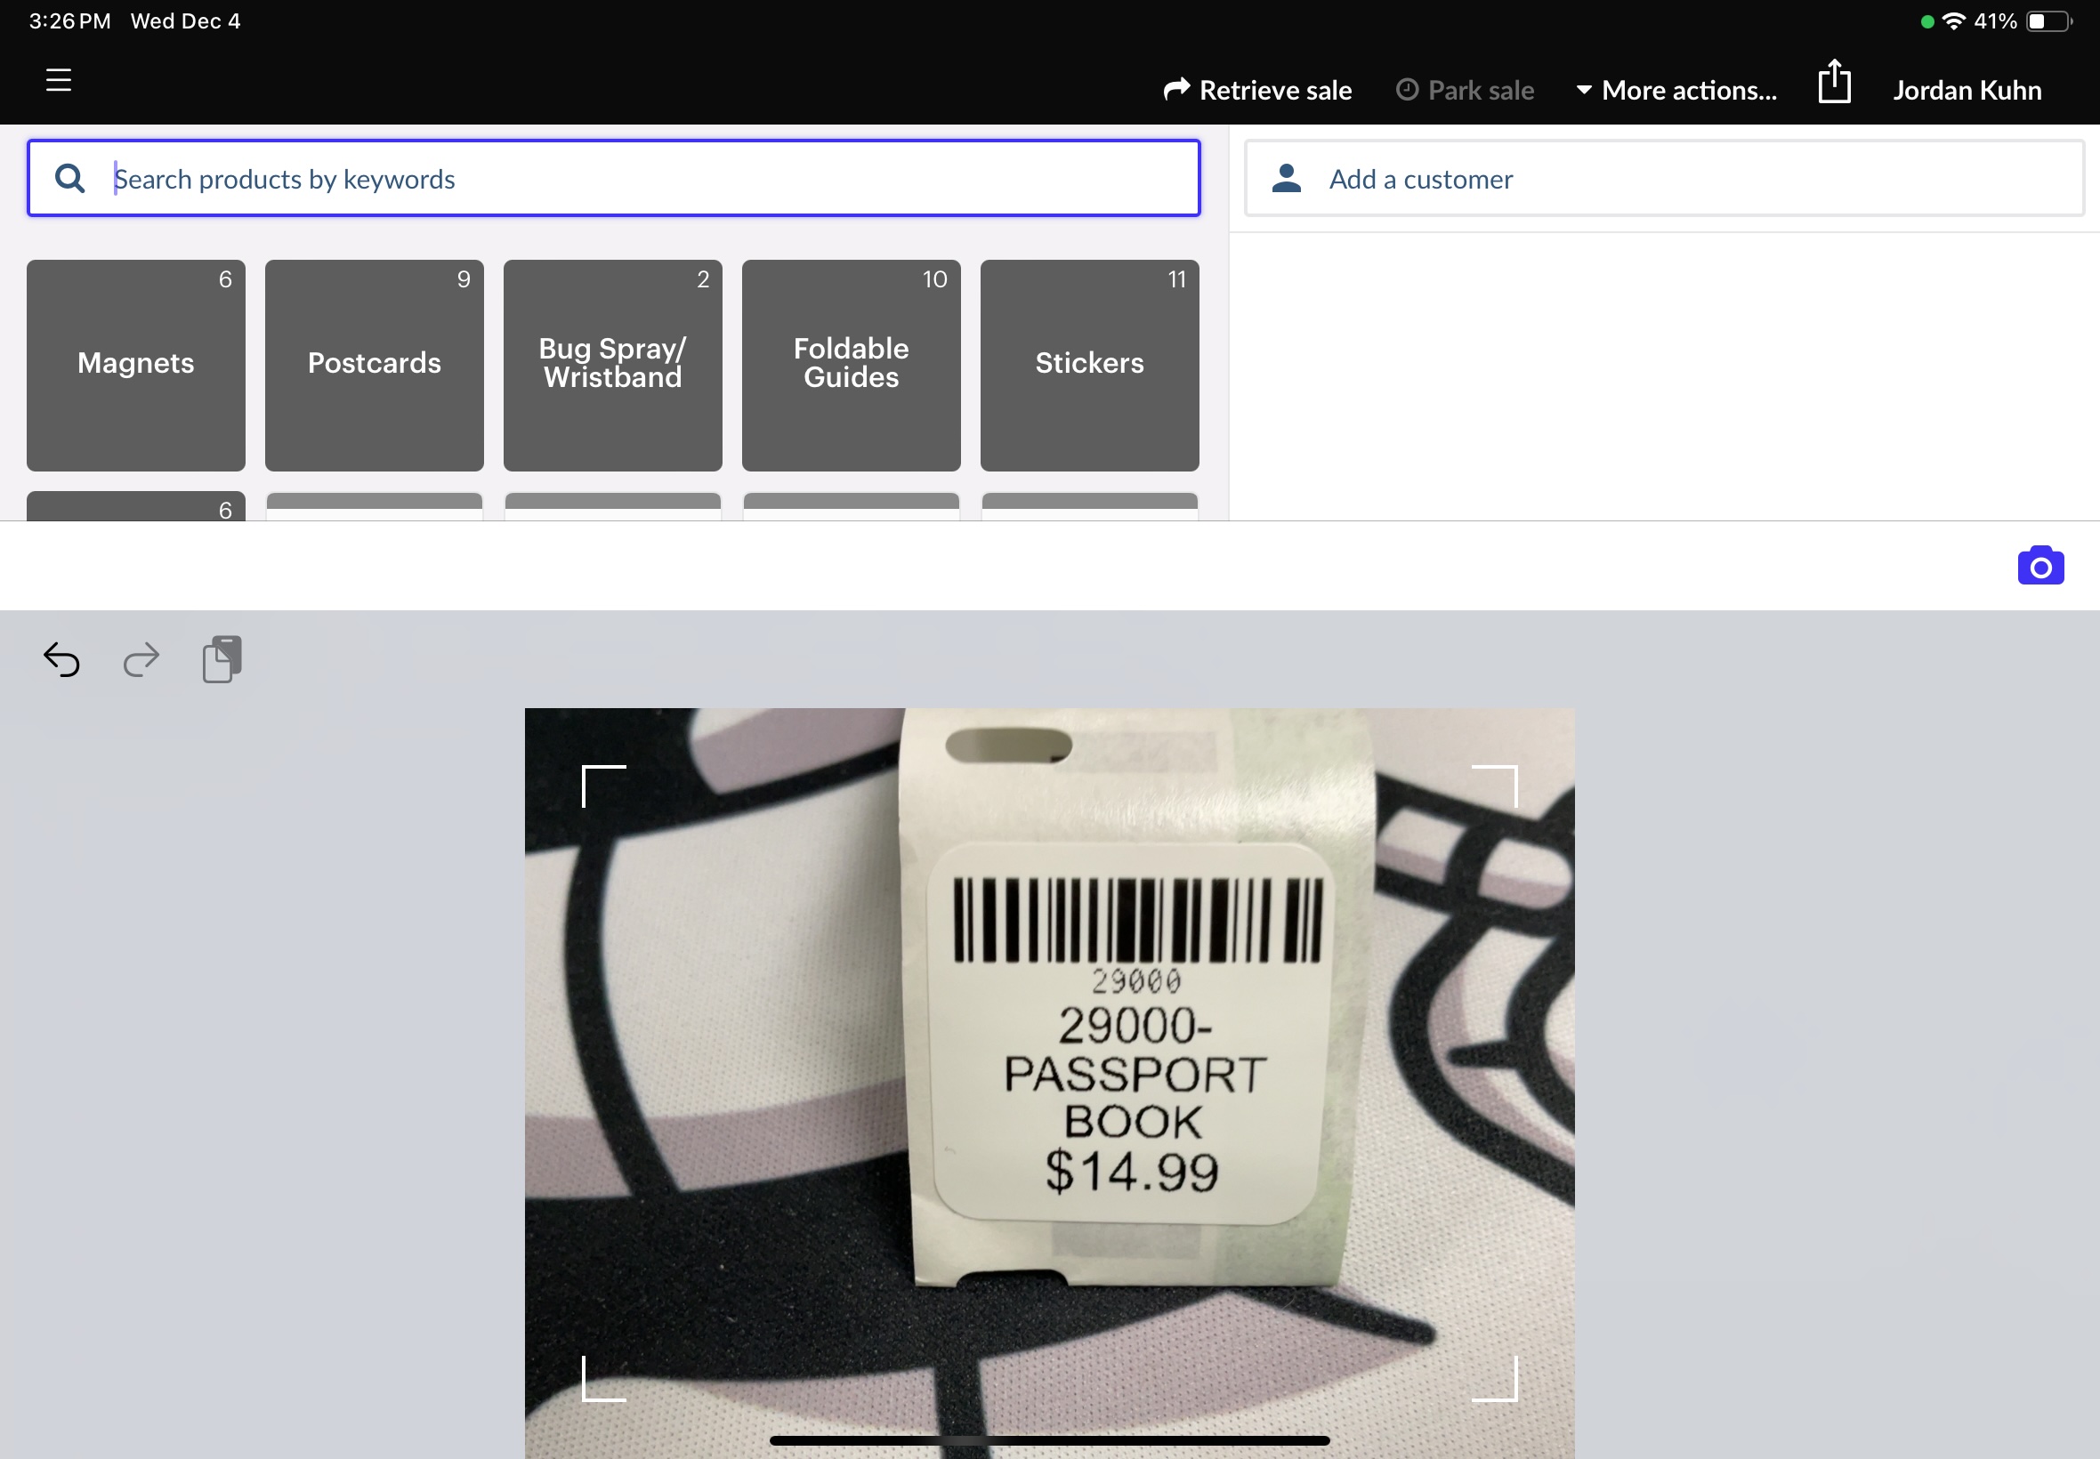Tap the barcode on the scanned label
Viewport: 2100px width, 1459px height.
click(x=1137, y=921)
